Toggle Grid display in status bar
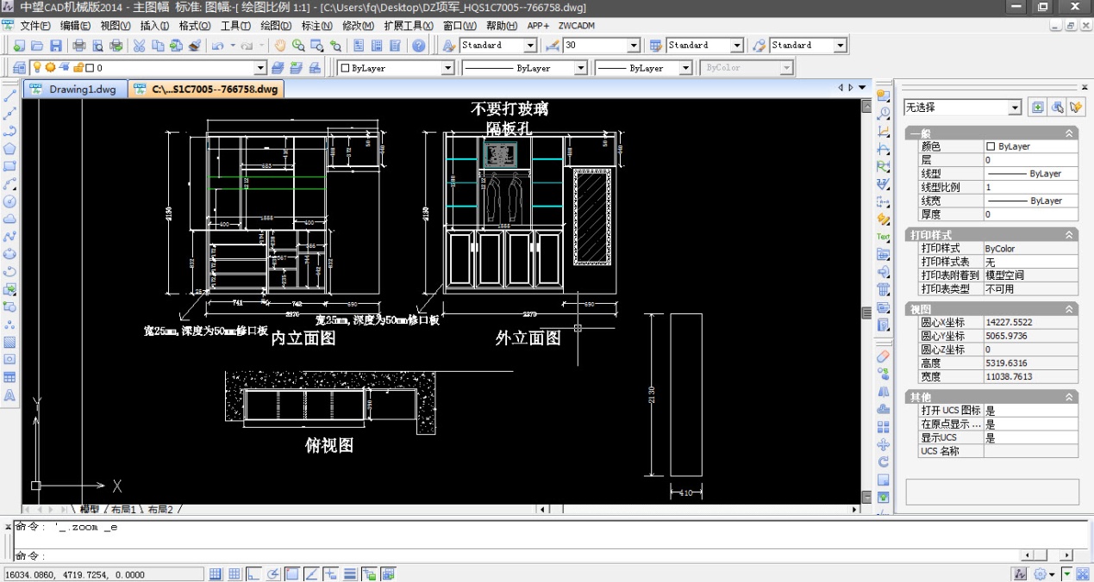The image size is (1094, 582). pos(234,574)
